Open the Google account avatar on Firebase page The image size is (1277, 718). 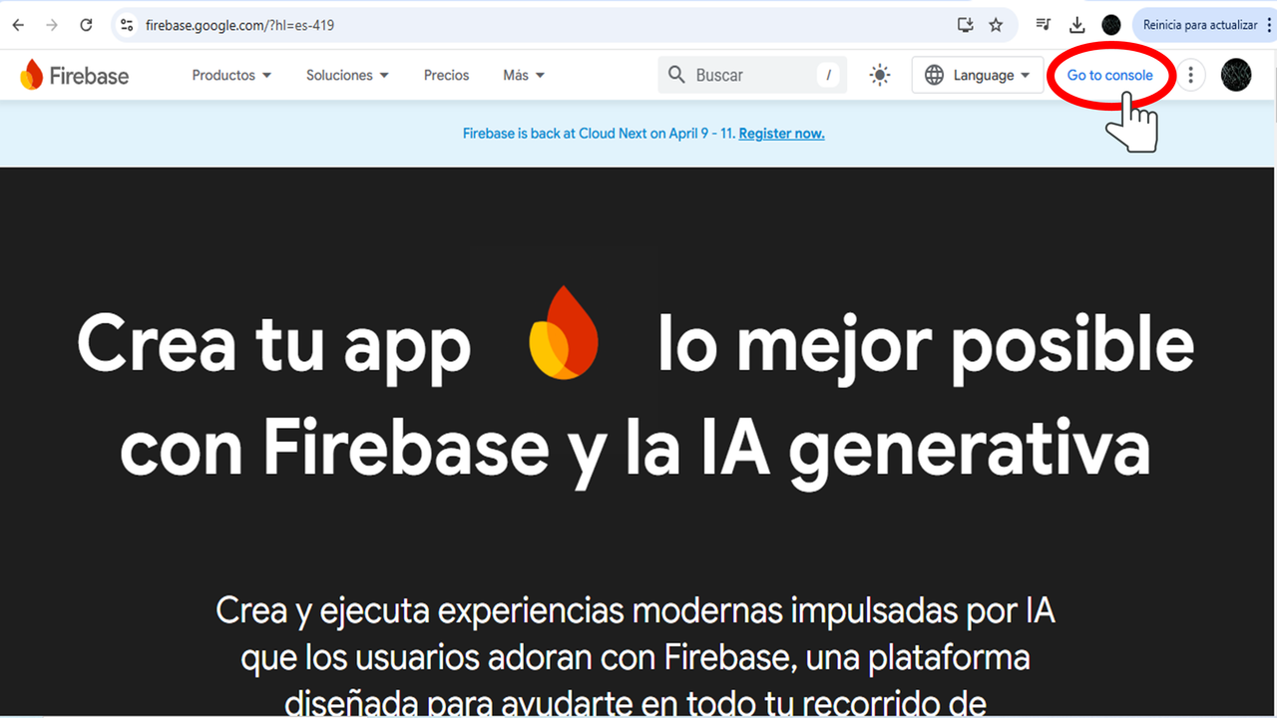(x=1236, y=75)
